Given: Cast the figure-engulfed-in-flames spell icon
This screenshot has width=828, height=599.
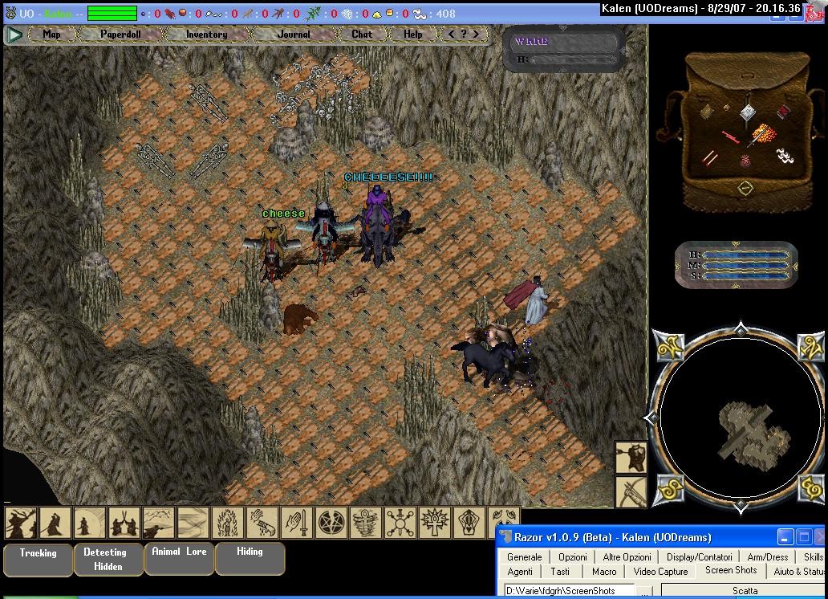Looking at the screenshot, I should (x=228, y=523).
